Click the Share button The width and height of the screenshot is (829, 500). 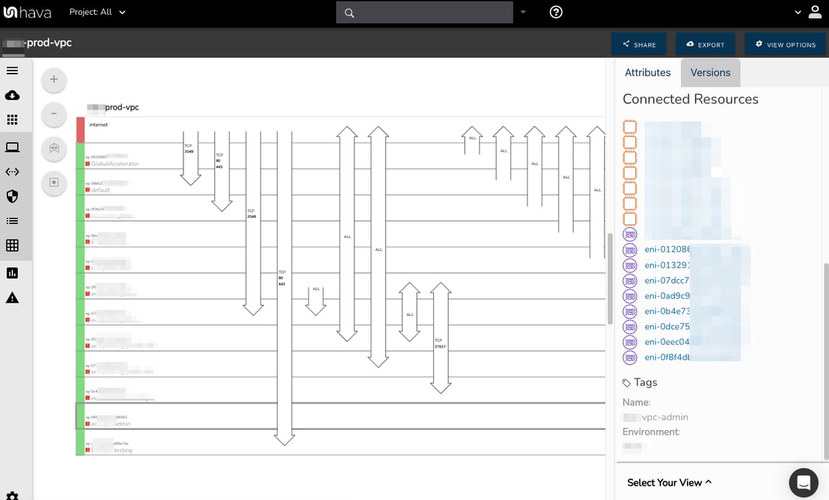click(x=639, y=44)
